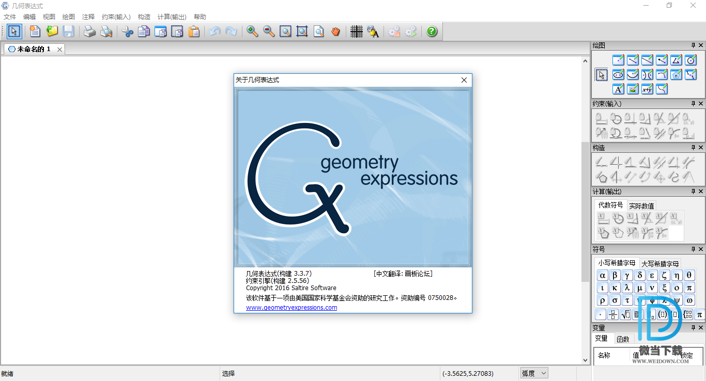Select the pointer tool in 绘图 panel

pyautogui.click(x=601, y=75)
